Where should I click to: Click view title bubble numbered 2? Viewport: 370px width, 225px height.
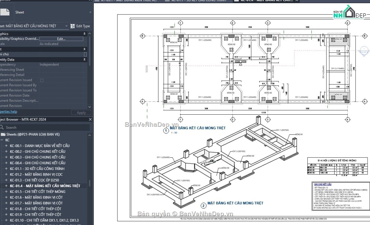point(203,206)
